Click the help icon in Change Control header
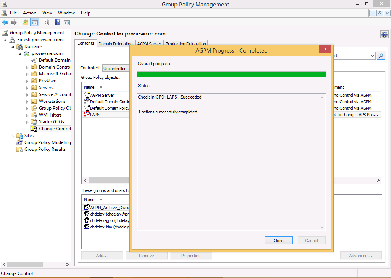 385,35
